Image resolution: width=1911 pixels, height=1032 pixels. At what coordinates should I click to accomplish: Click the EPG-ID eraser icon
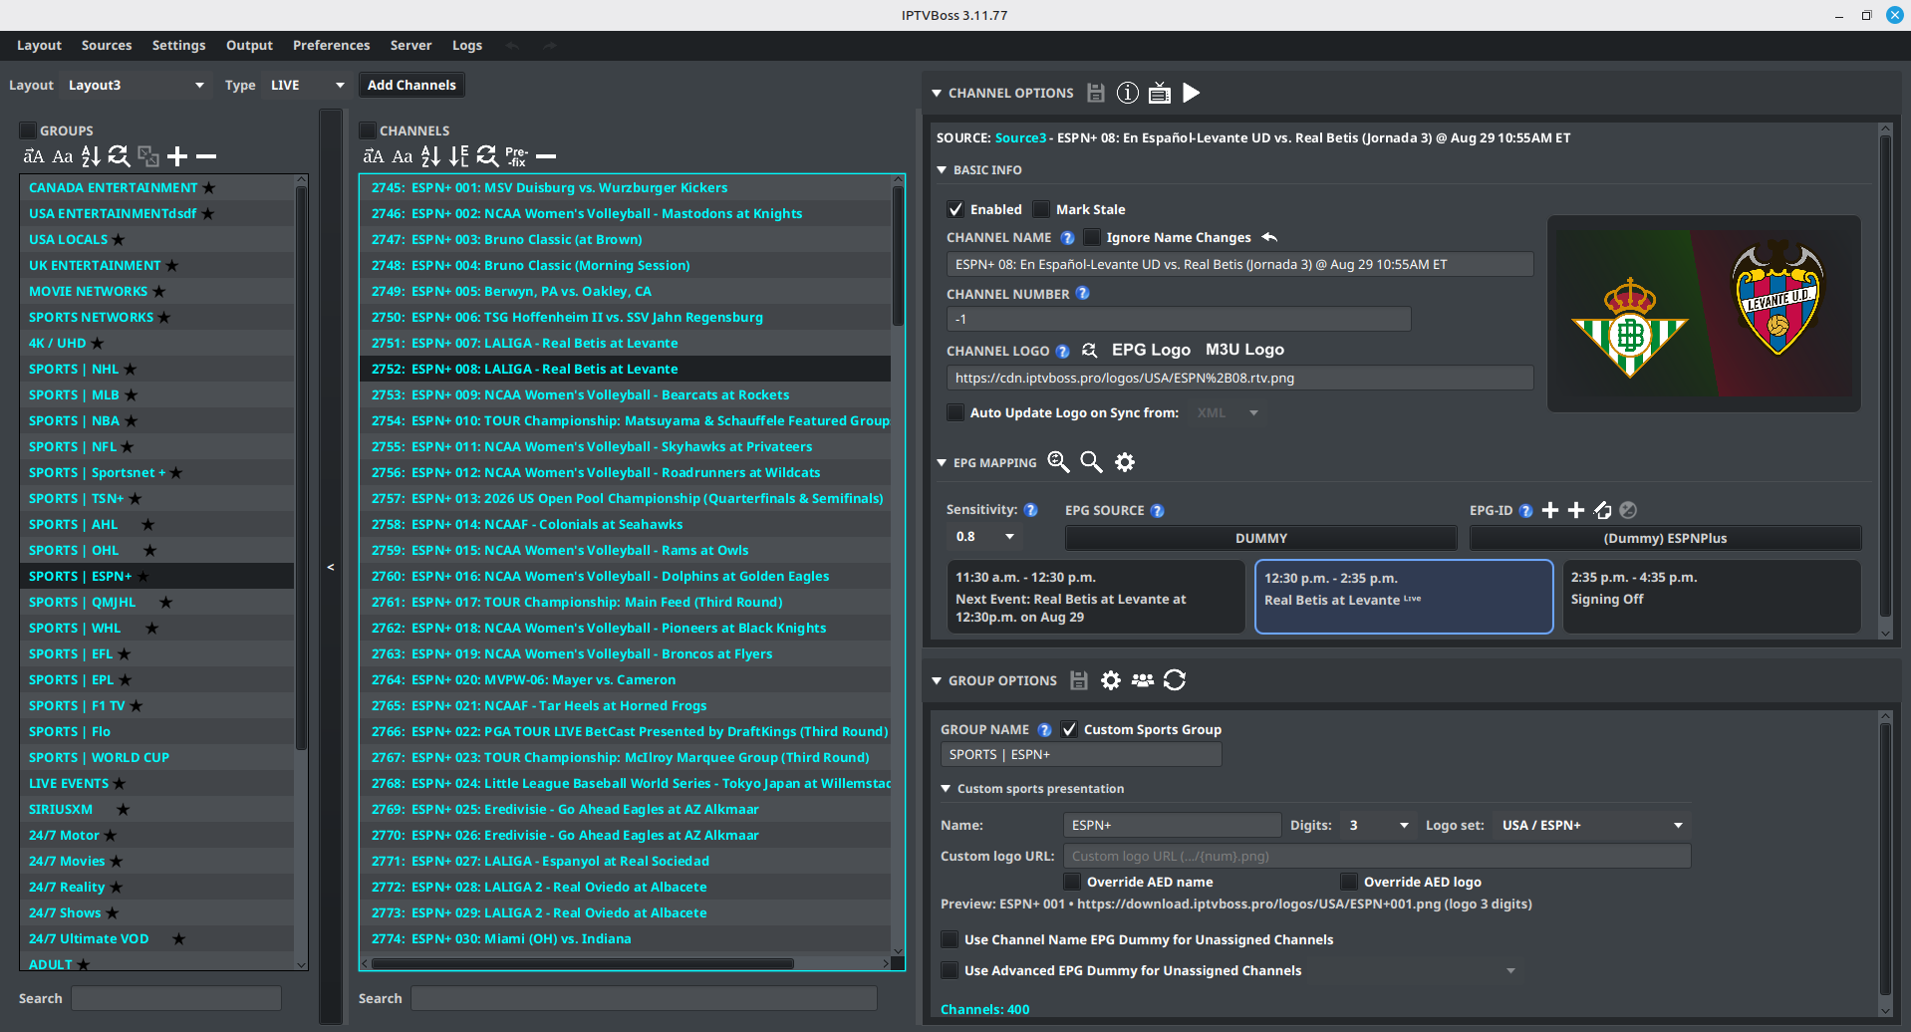coord(1603,510)
